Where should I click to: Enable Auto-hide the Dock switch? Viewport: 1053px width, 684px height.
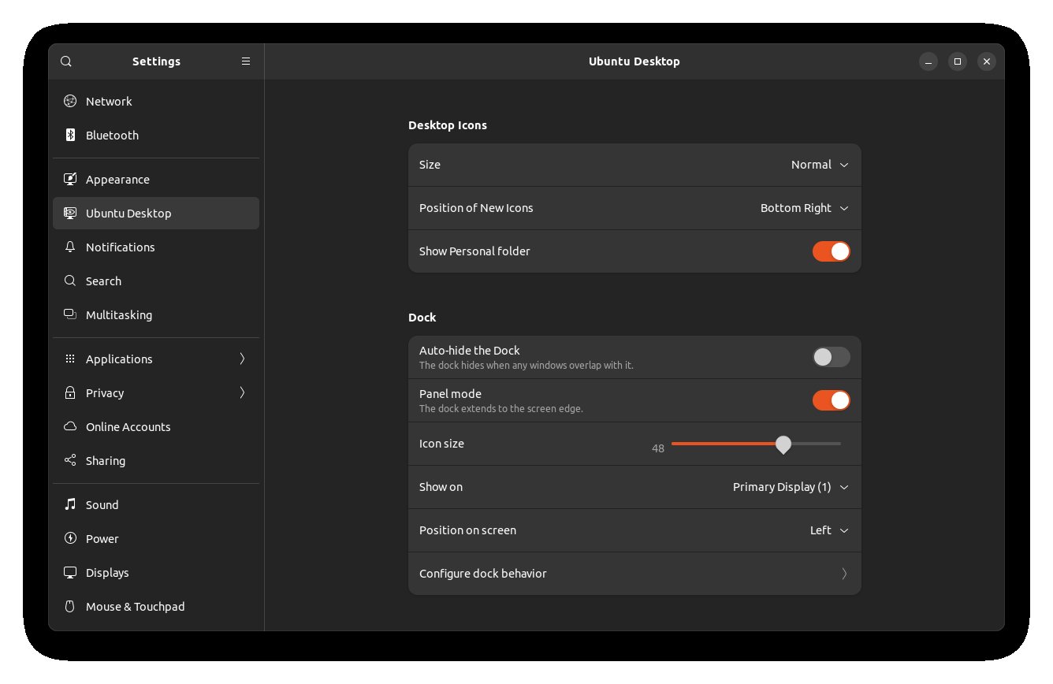832,357
